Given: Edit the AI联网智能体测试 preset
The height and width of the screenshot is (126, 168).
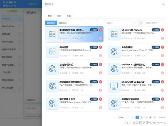Looking at the screenshot, I should [x=156, y=99].
